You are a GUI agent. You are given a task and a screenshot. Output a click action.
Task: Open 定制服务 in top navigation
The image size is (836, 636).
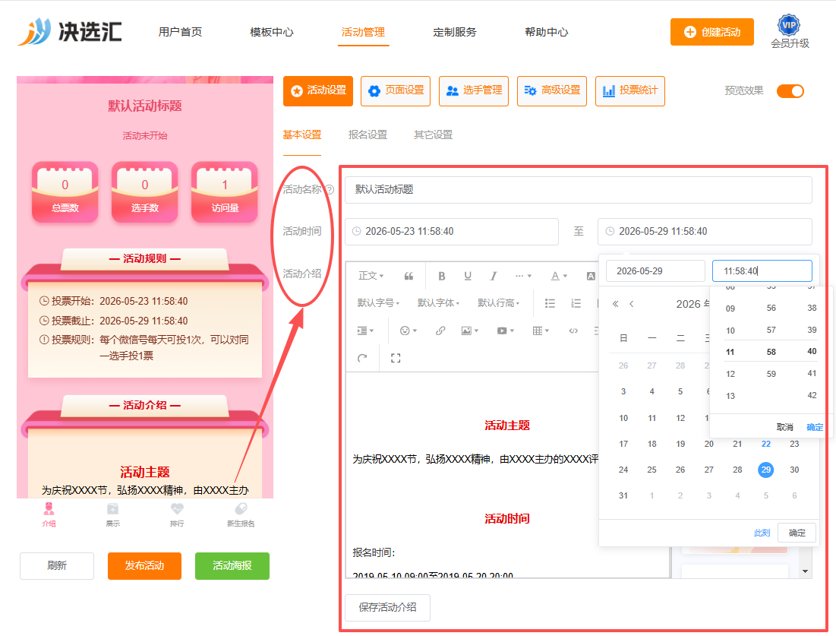click(455, 32)
